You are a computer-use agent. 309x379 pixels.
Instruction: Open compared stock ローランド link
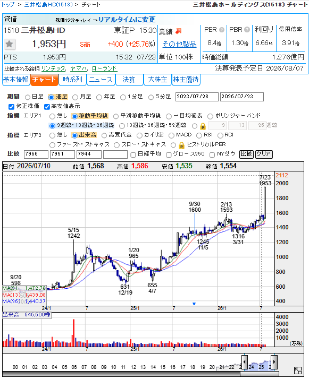coord(104,68)
